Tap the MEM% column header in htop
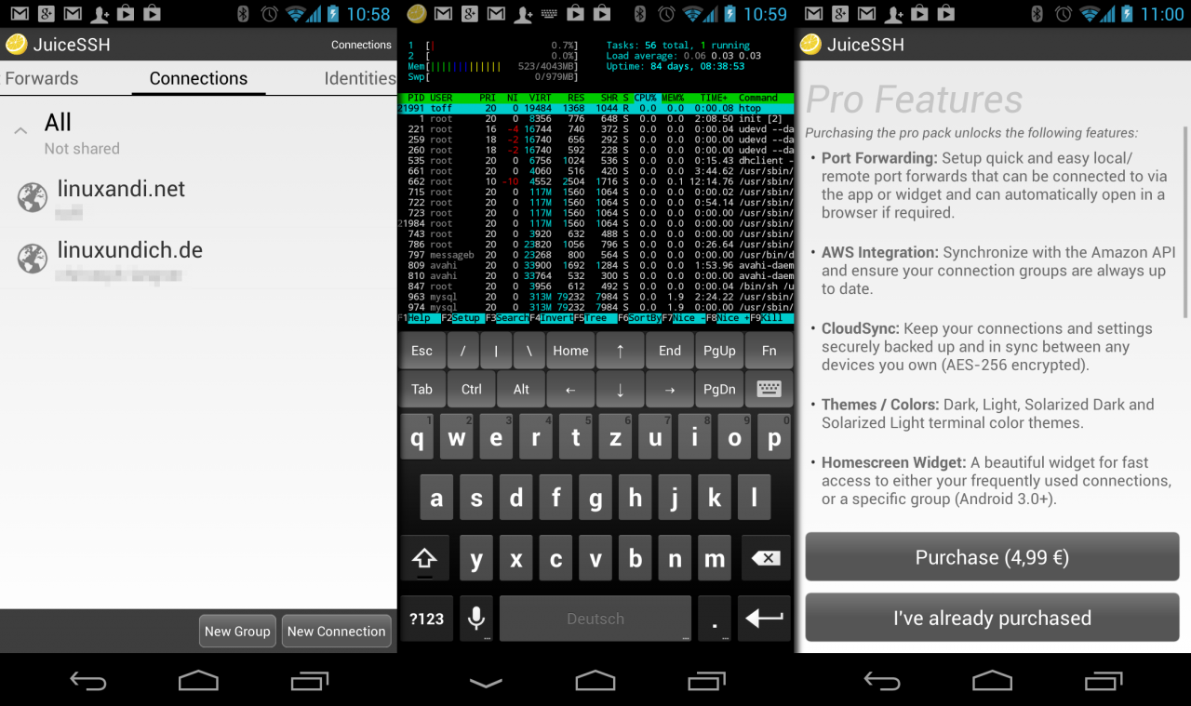The image size is (1191, 706). point(674,98)
